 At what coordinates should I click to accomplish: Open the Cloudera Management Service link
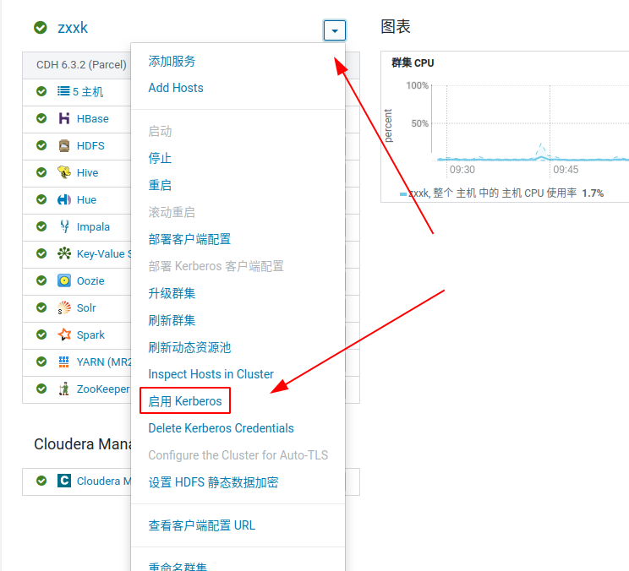[104, 481]
